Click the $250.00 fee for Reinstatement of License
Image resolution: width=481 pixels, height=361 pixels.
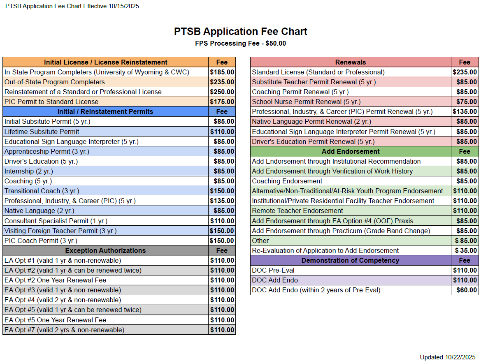tap(222, 92)
